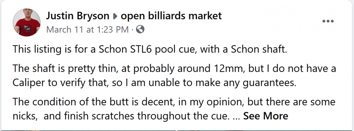The image size is (354, 131).
Task: Go to the open billiards market group
Action: point(171,16)
